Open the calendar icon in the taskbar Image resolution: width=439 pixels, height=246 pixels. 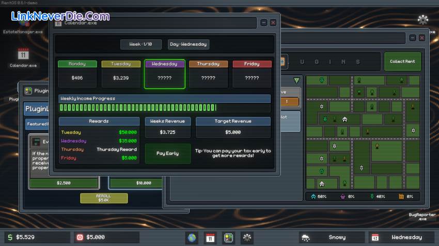click(x=210, y=237)
